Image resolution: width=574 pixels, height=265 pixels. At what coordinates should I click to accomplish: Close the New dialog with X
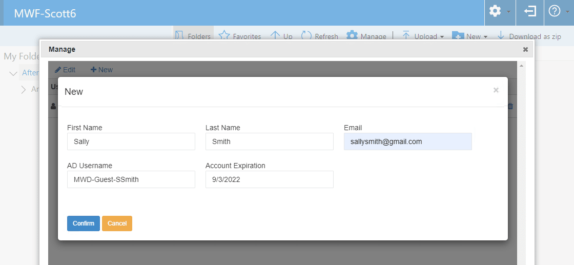tap(496, 90)
